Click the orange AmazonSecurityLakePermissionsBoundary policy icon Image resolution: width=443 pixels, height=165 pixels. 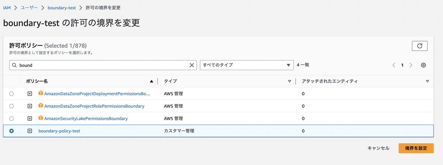[41, 118]
